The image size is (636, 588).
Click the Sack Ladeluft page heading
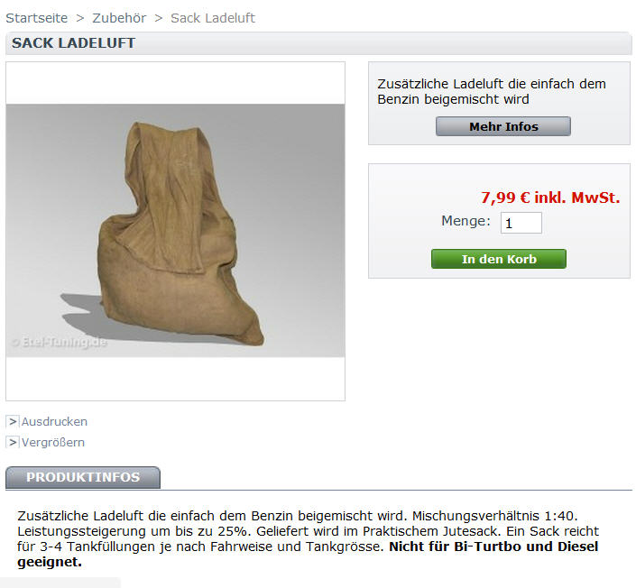[73, 43]
